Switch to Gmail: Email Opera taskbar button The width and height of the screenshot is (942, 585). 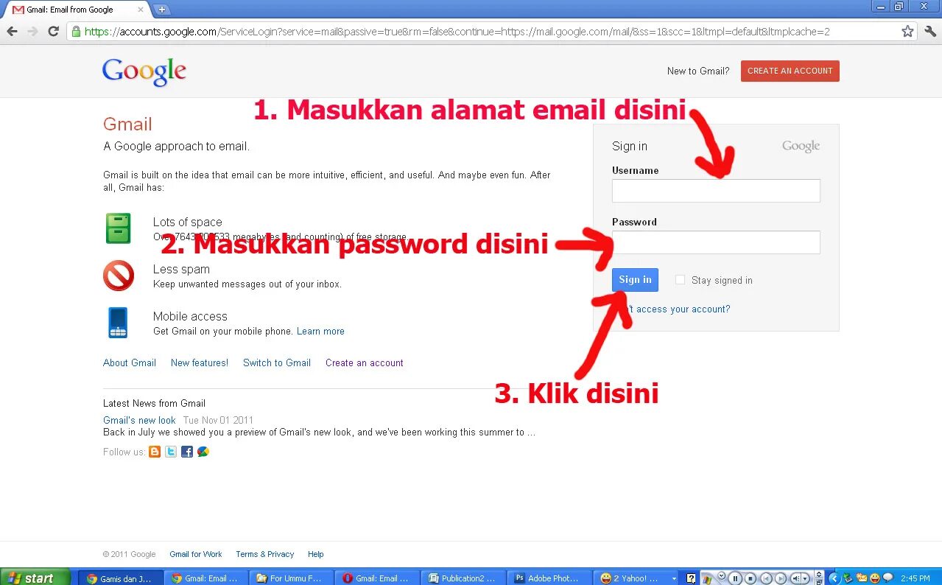(376, 578)
